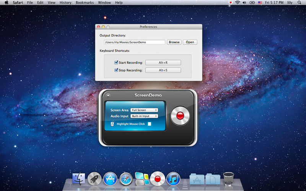The image size is (306, 191).
Task: Open the Edit menu
Action: click(x=40, y=3)
